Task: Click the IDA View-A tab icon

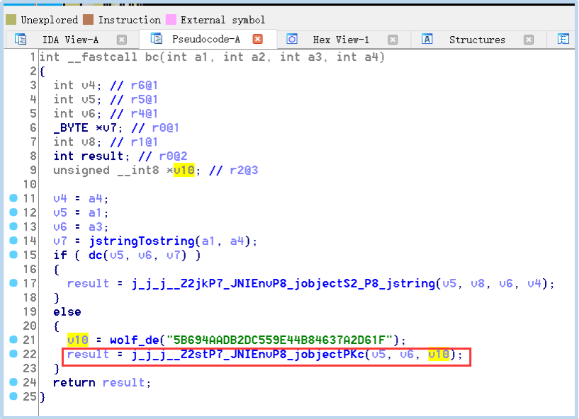Action: tap(21, 39)
